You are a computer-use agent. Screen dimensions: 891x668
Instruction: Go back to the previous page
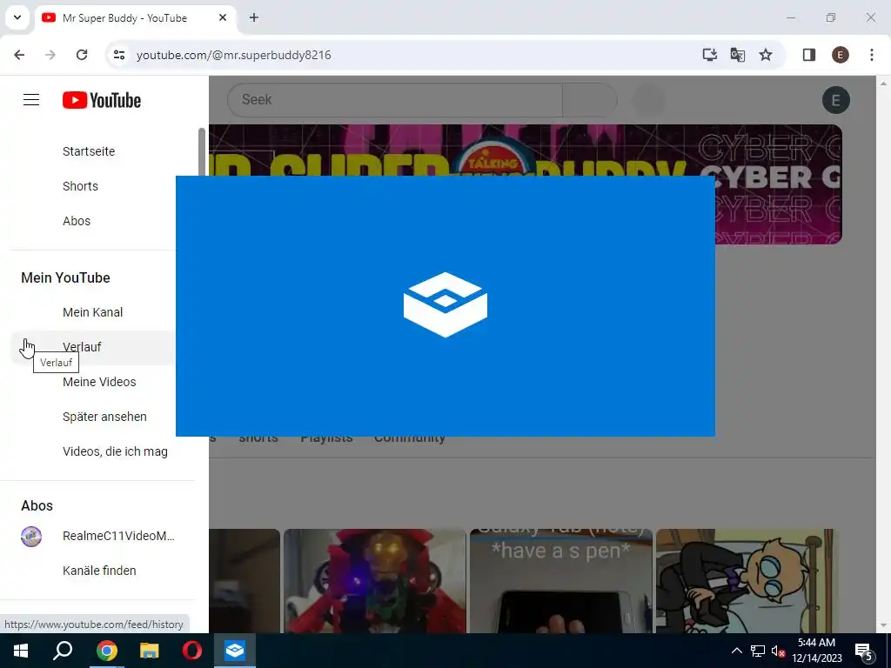(19, 55)
